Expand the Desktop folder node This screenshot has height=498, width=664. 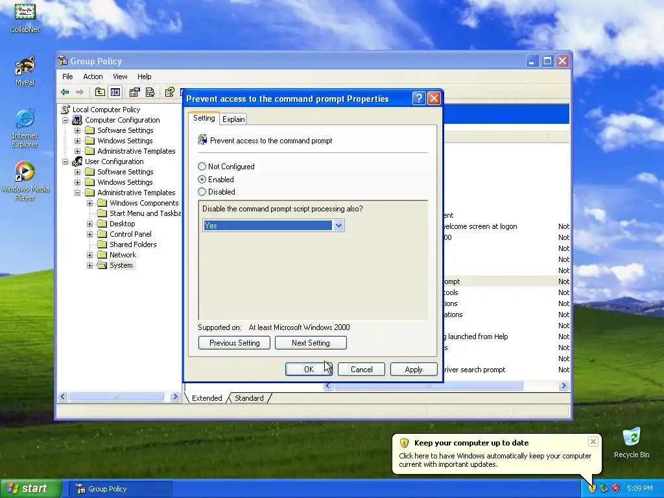tap(89, 224)
